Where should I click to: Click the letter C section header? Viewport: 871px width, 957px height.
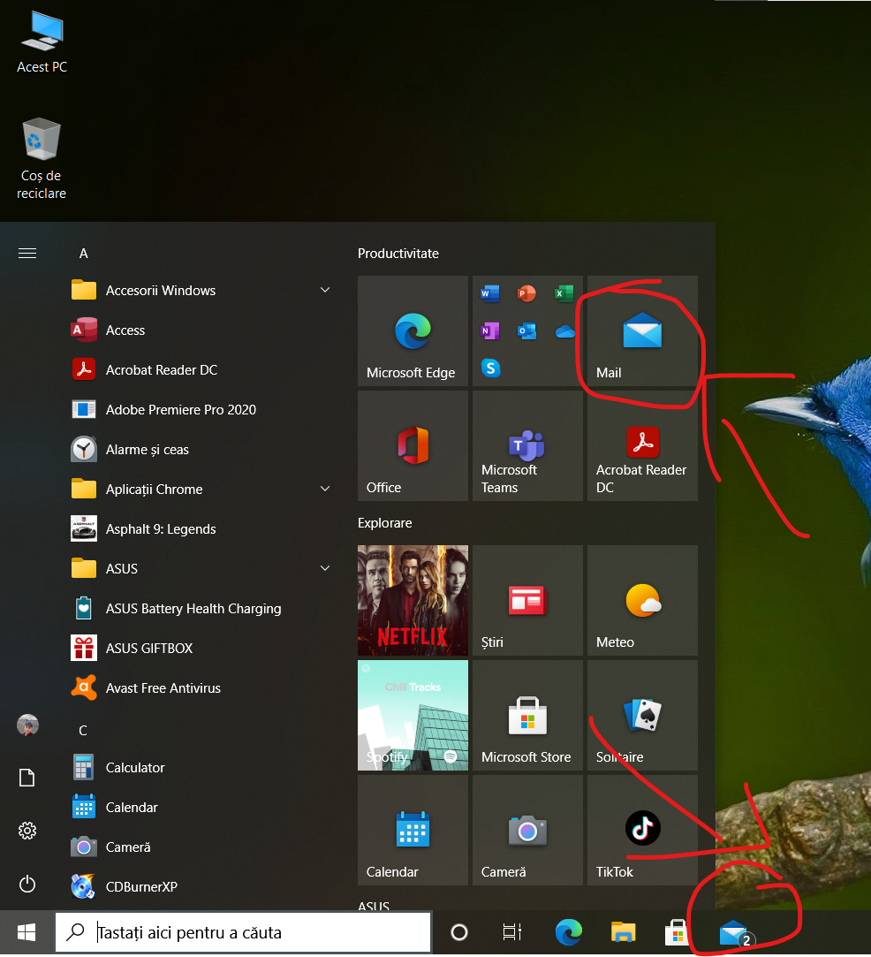(x=83, y=731)
